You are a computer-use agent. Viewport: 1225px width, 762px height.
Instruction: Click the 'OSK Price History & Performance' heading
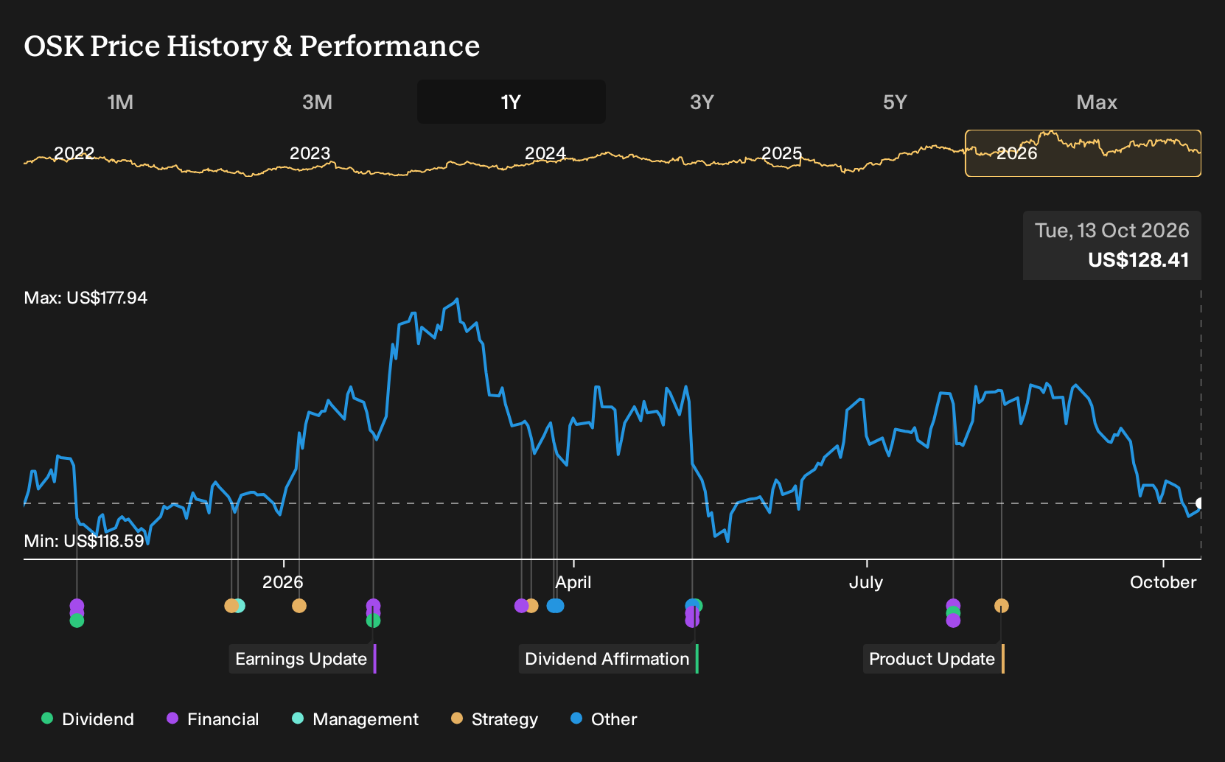pos(252,46)
